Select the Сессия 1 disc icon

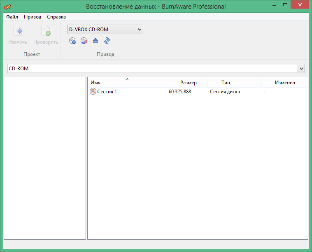point(93,92)
